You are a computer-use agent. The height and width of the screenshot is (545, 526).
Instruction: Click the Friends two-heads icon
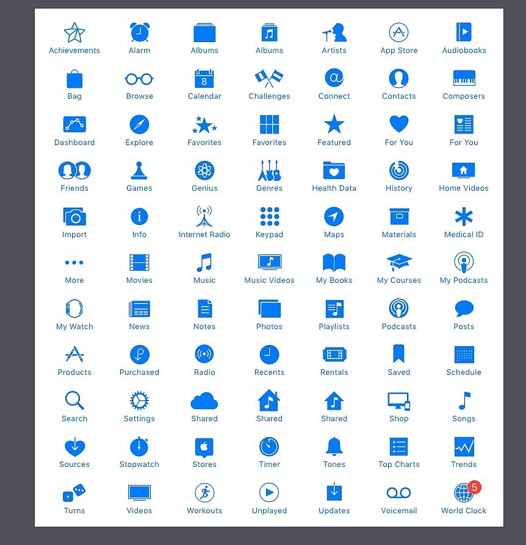pyautogui.click(x=74, y=170)
